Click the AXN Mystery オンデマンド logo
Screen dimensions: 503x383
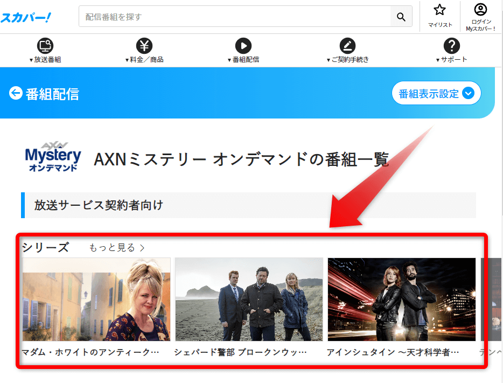point(53,157)
